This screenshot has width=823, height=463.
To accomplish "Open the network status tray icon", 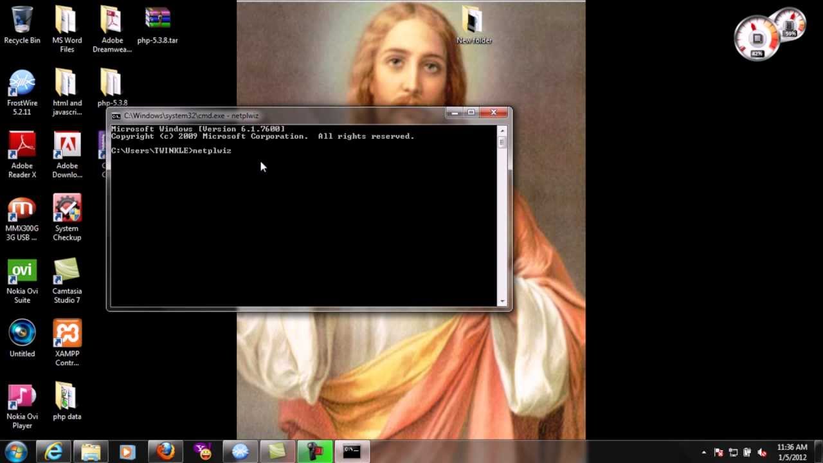I will [733, 453].
